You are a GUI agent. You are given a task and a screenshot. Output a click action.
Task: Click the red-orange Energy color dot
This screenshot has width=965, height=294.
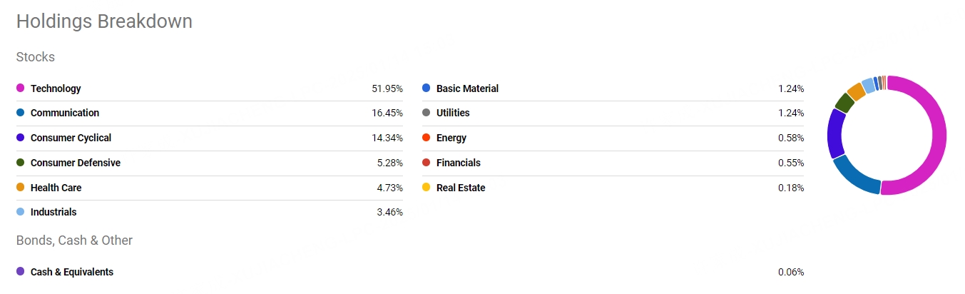427,138
